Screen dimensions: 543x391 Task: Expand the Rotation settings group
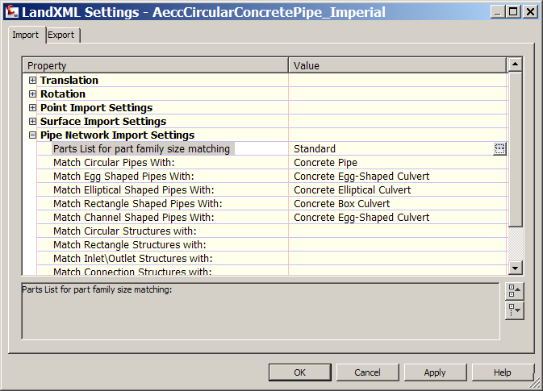[33, 94]
